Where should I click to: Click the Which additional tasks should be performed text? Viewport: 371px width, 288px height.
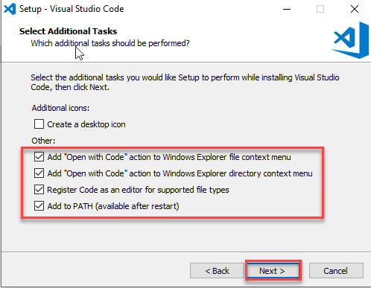tap(110, 43)
